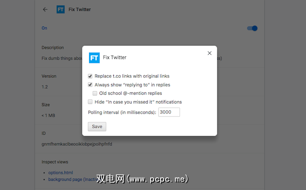
Task: Click the Save button
Action: point(97,127)
